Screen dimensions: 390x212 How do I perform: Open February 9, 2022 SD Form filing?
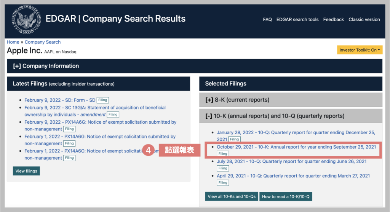[x=60, y=100]
